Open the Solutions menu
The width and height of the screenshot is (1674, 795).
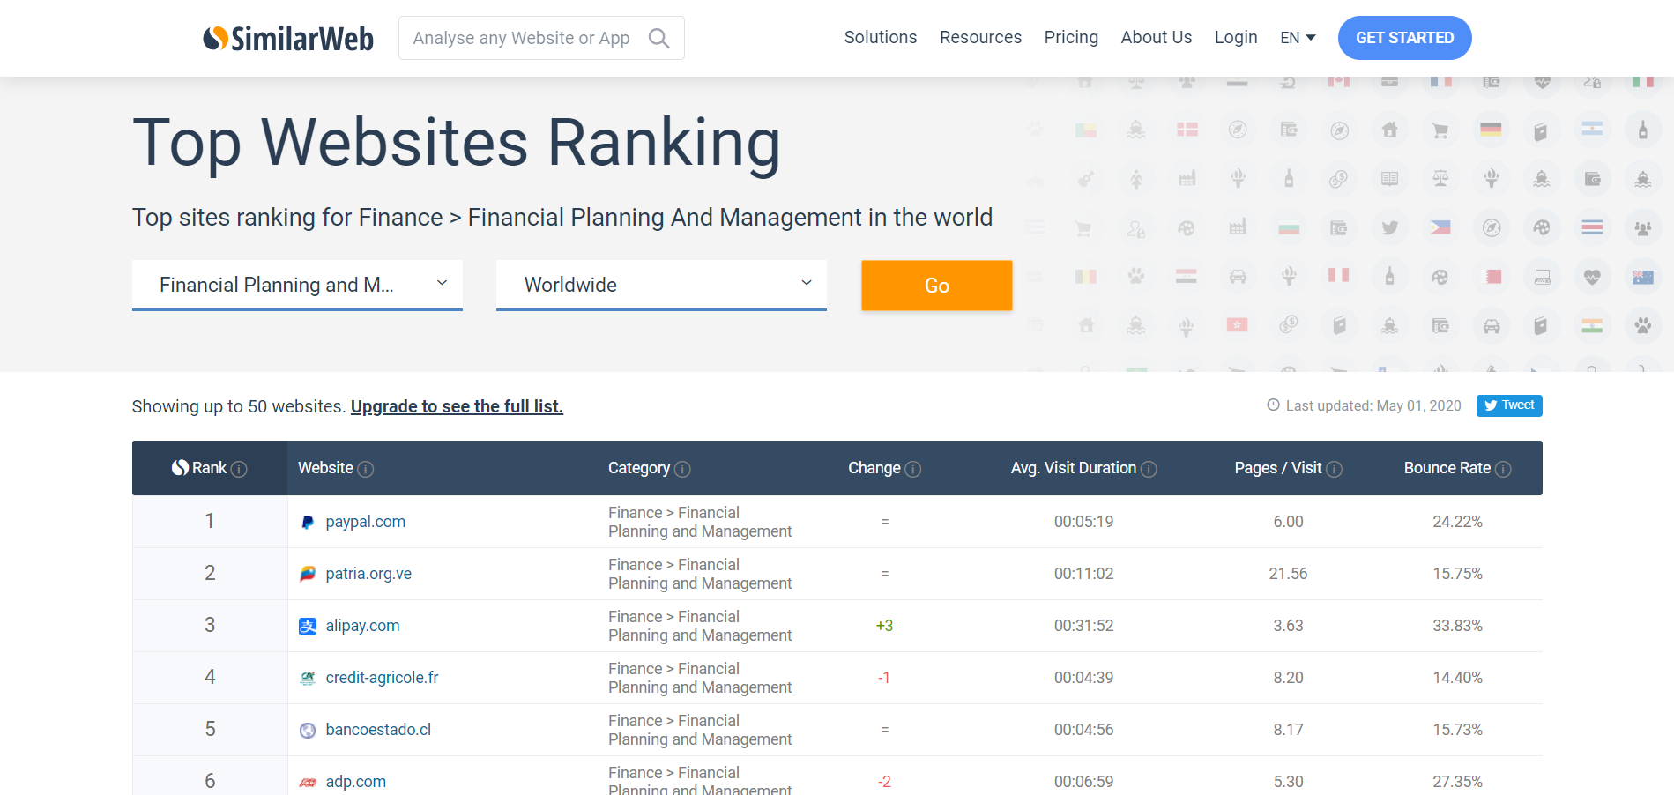tap(881, 37)
